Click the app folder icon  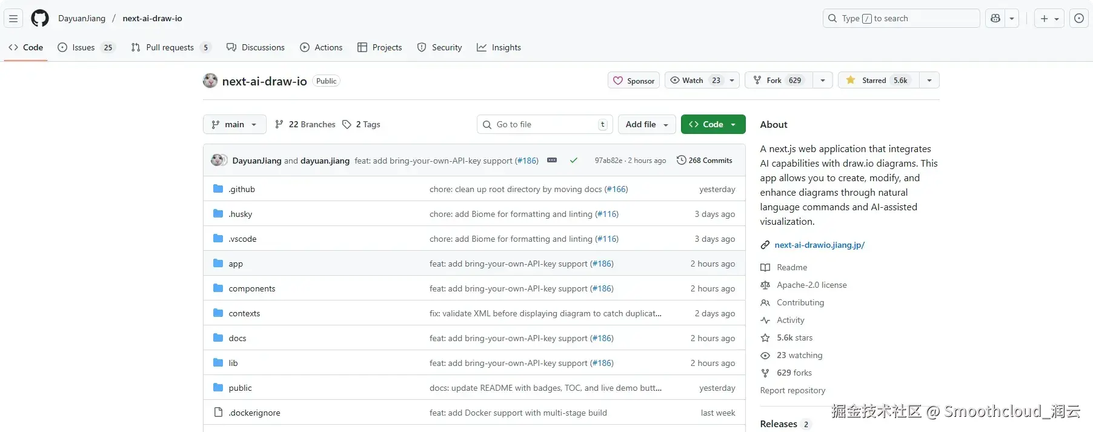click(218, 264)
